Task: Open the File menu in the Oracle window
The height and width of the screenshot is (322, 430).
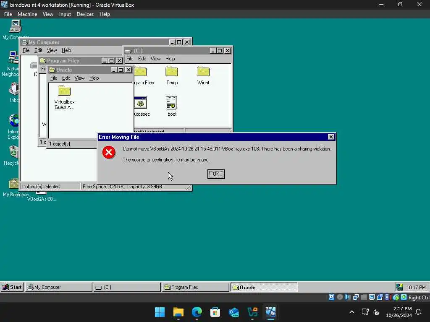Action: [x=54, y=78]
